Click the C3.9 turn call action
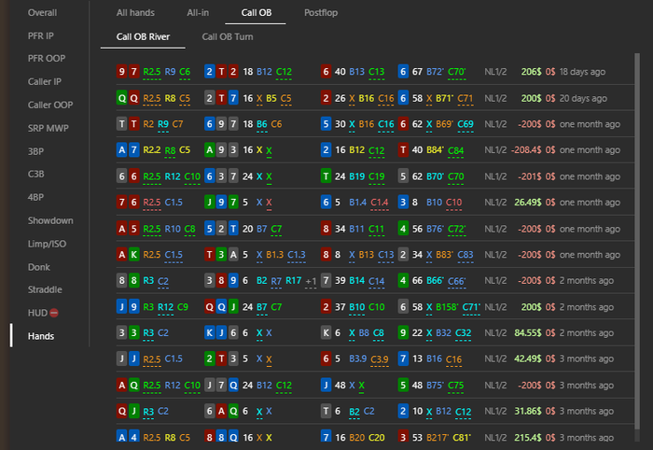The width and height of the screenshot is (653, 450). point(380,359)
